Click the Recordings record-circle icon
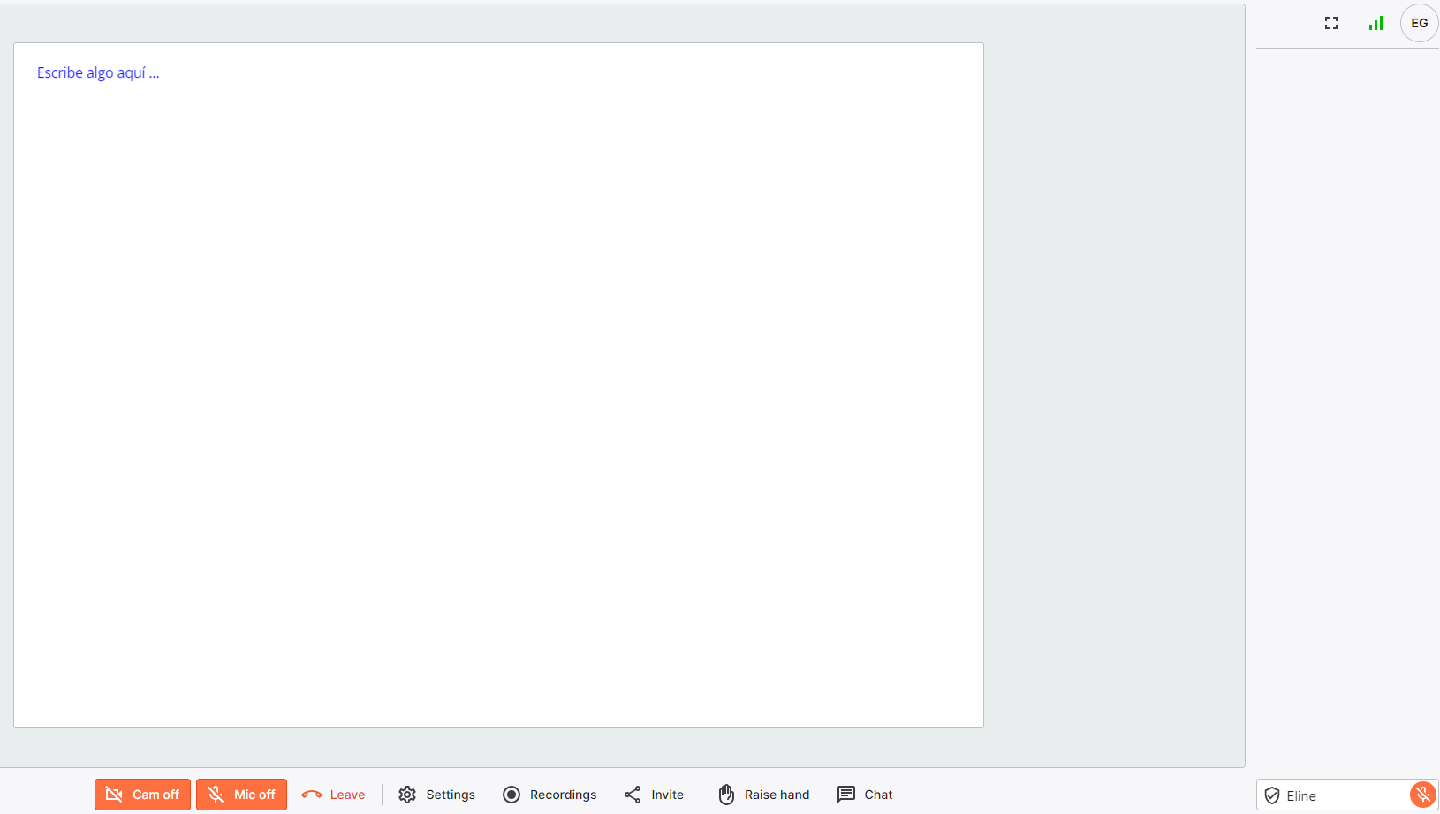Screen dimensions: 1440x814 pyautogui.click(x=512, y=795)
